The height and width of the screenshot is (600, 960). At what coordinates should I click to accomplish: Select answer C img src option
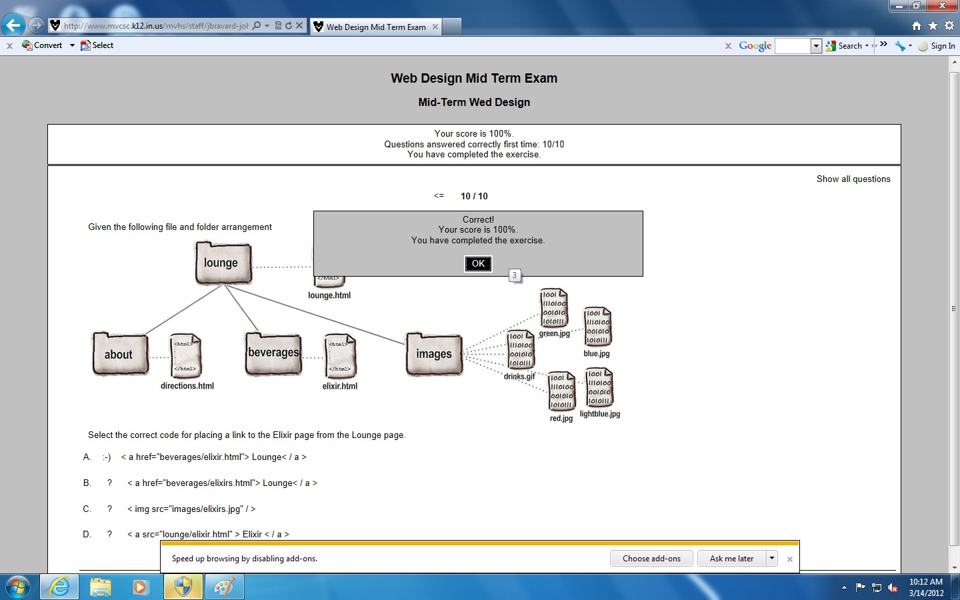(x=109, y=509)
